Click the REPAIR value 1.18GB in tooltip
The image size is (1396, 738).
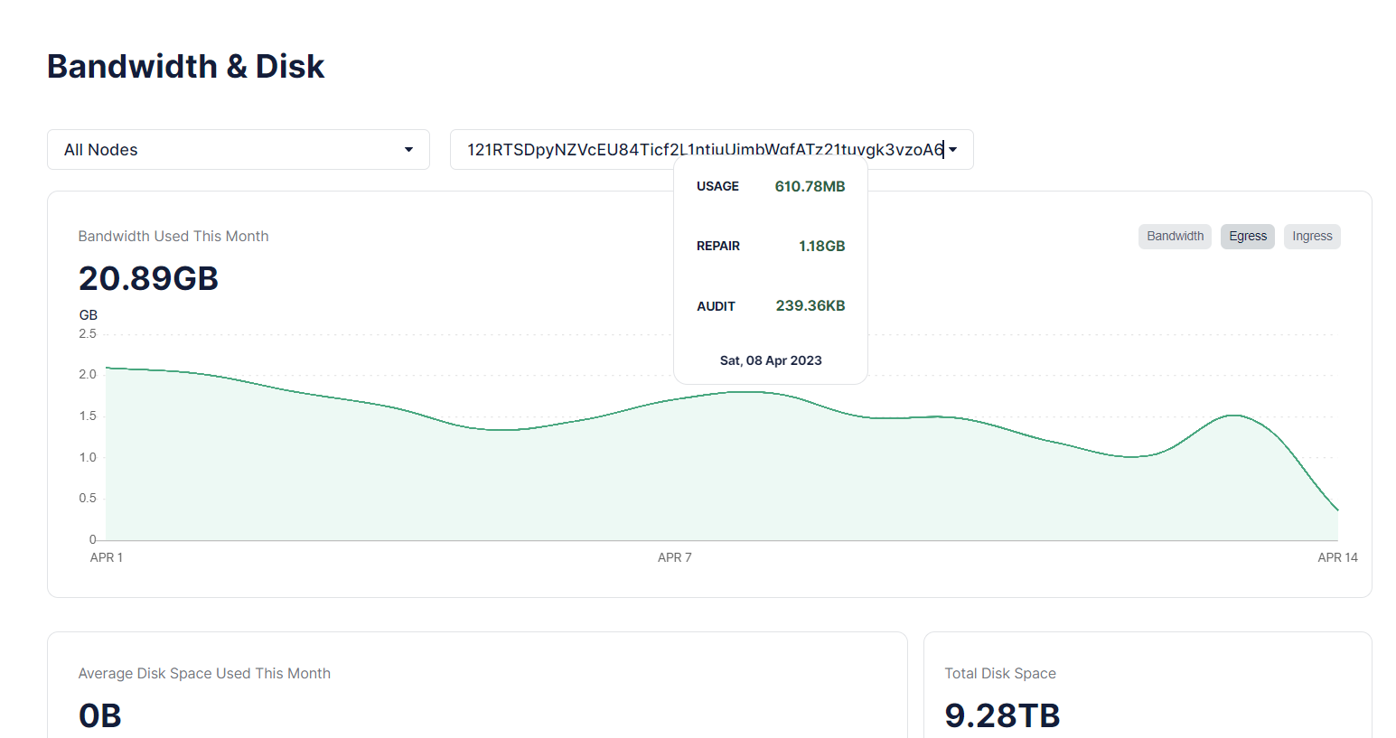click(x=821, y=247)
